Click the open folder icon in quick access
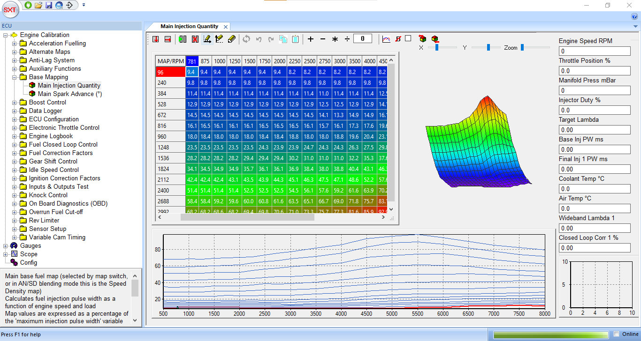This screenshot has width=641, height=341. [38, 5]
